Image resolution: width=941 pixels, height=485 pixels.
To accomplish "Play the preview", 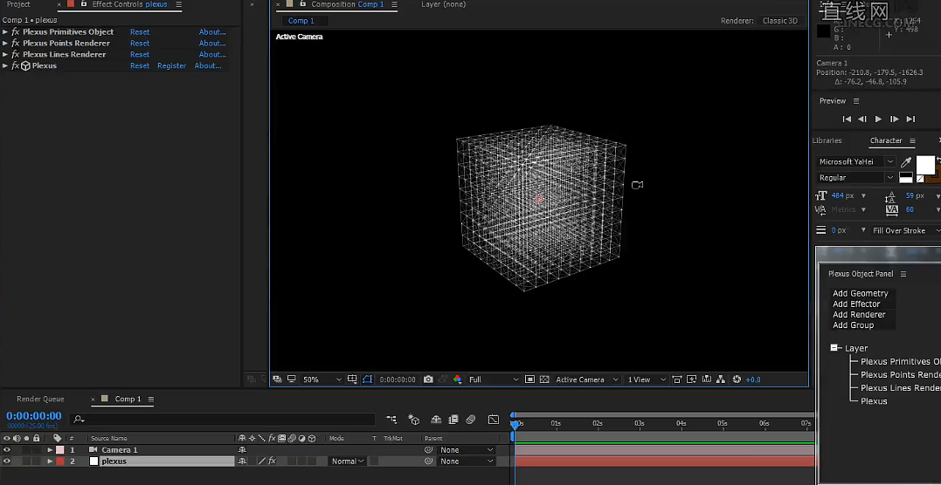I will pos(878,119).
